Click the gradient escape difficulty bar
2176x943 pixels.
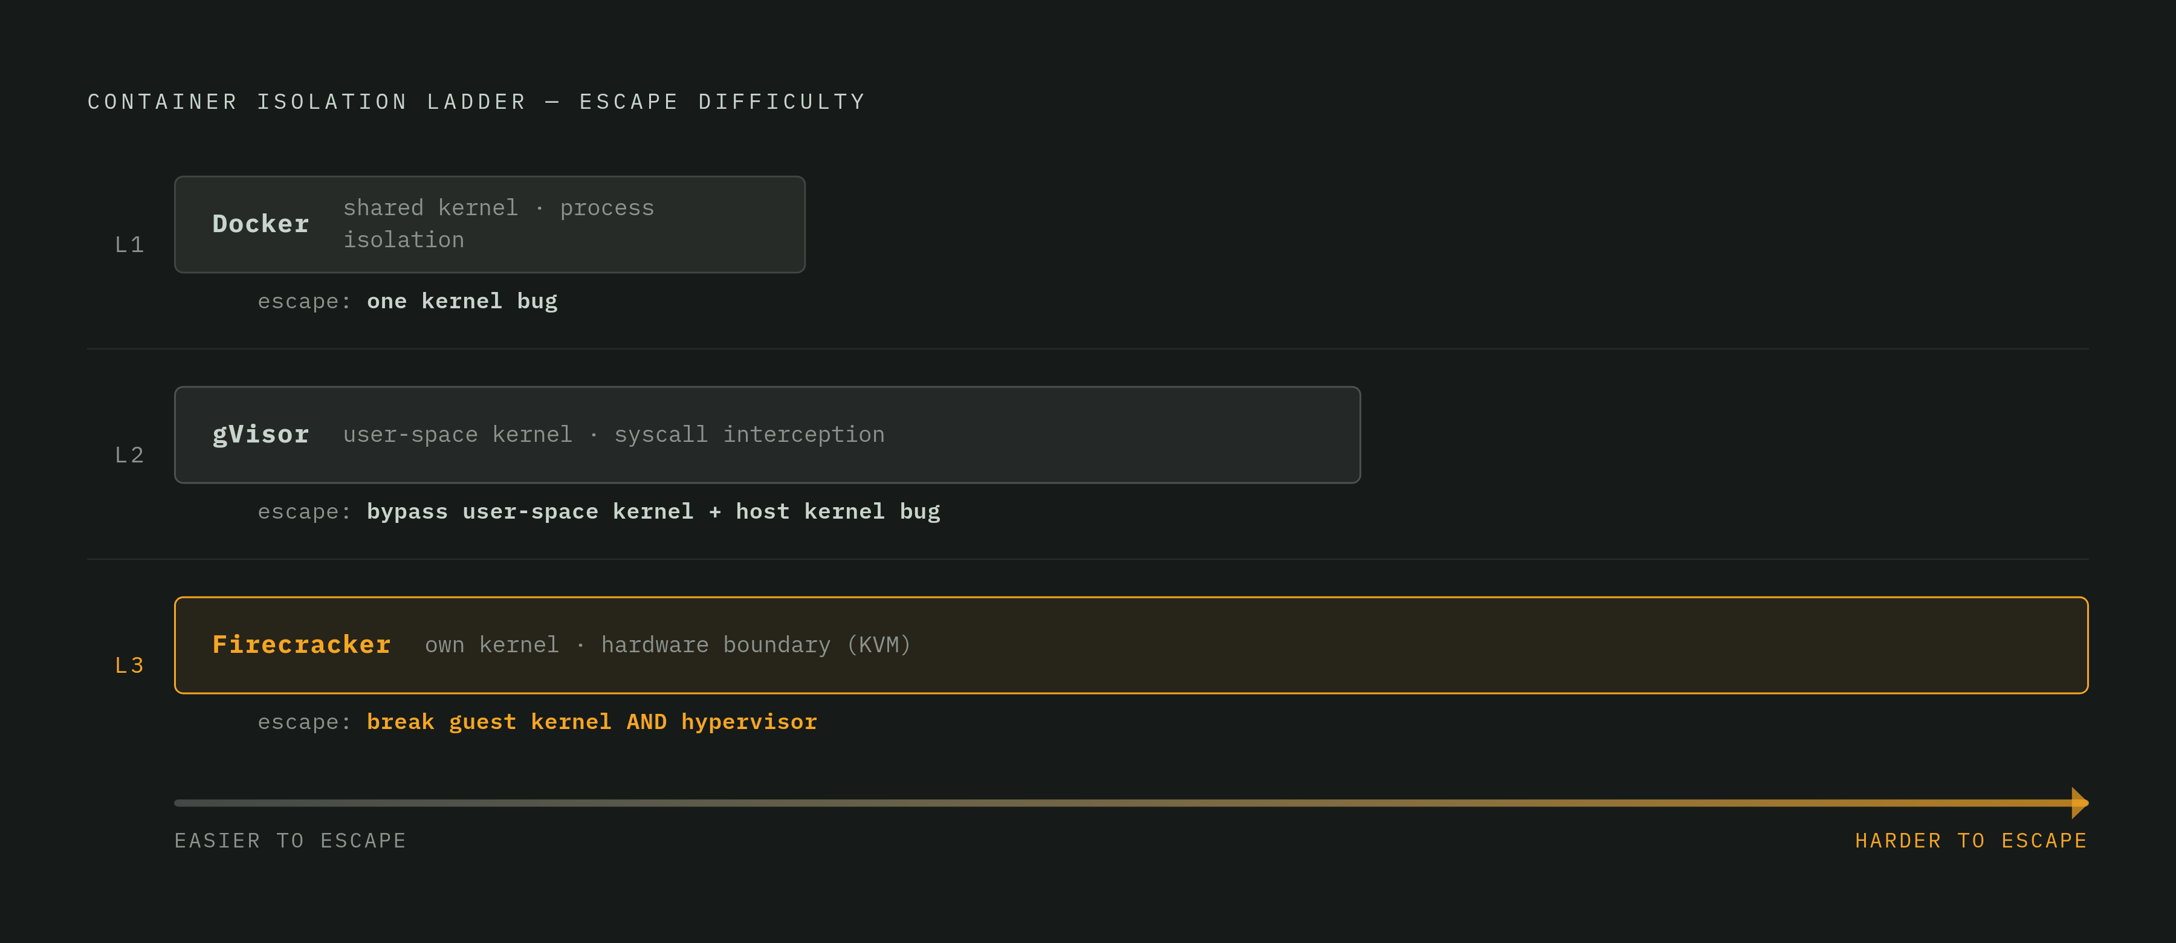click(1131, 803)
